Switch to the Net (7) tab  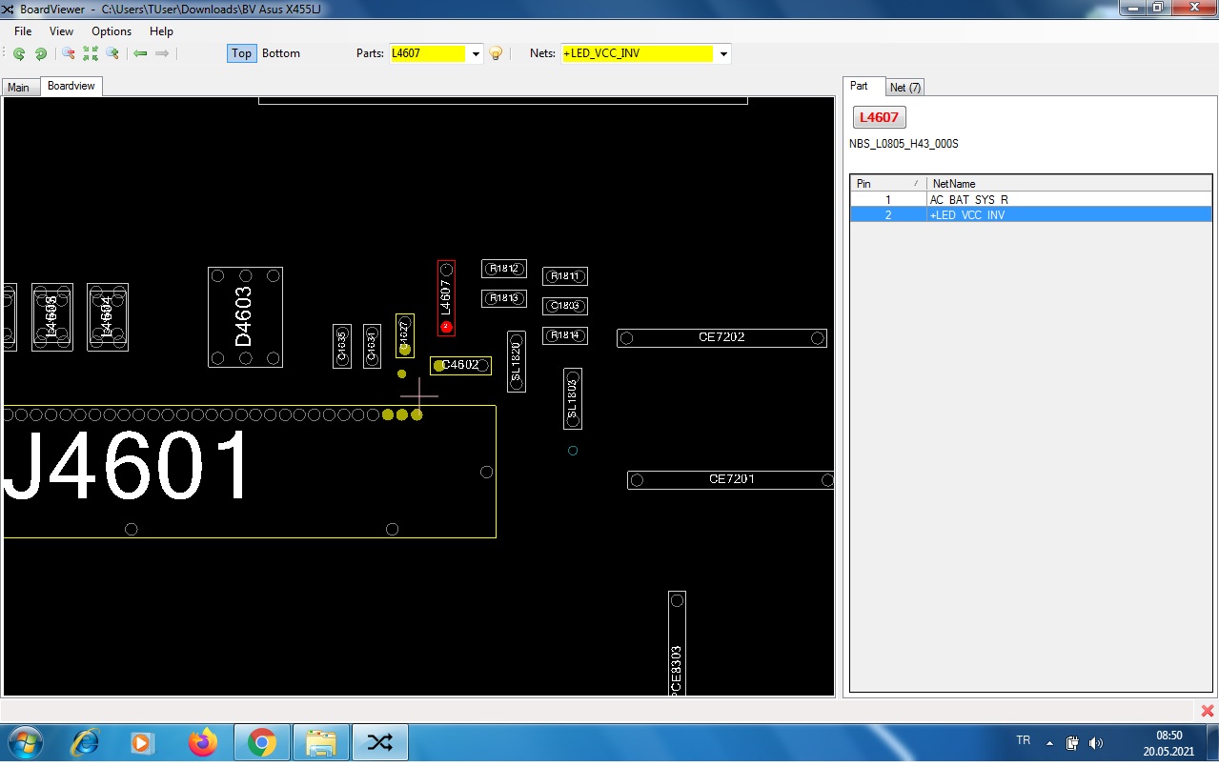[x=904, y=88]
